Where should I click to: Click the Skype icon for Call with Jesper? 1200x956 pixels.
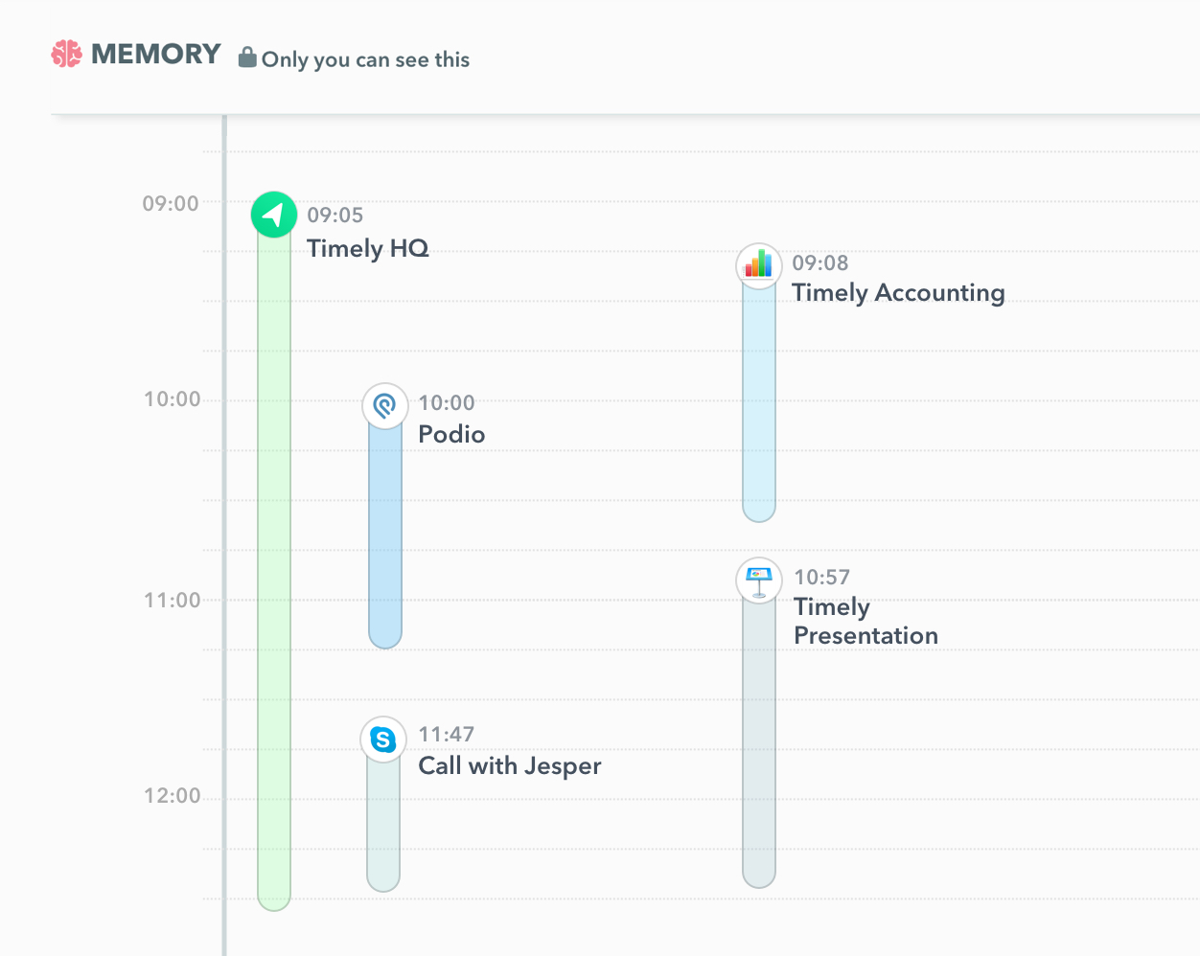pos(383,740)
